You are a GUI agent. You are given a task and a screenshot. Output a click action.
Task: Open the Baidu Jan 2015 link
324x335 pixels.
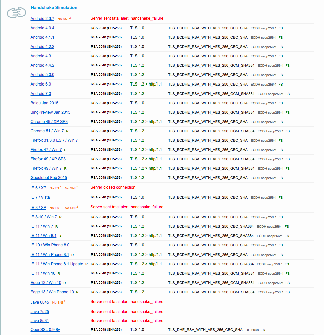point(44,103)
